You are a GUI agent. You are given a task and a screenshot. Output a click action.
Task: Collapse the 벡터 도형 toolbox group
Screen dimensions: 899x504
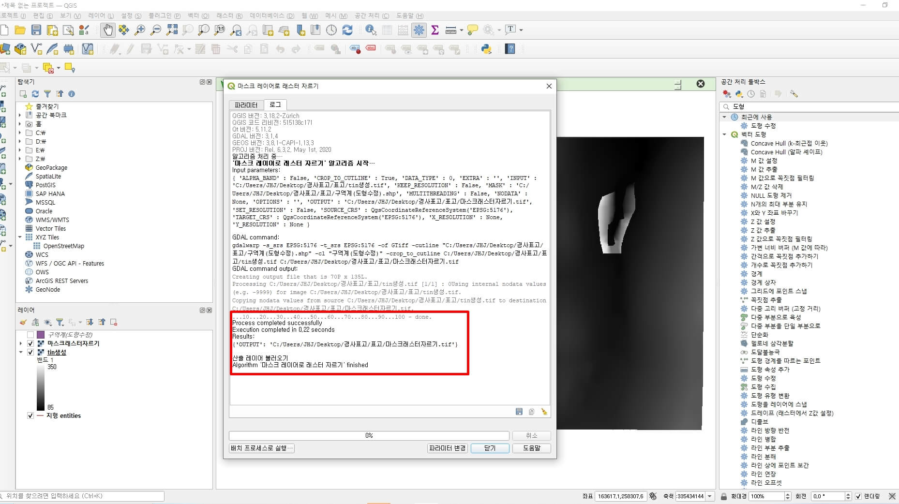(724, 134)
